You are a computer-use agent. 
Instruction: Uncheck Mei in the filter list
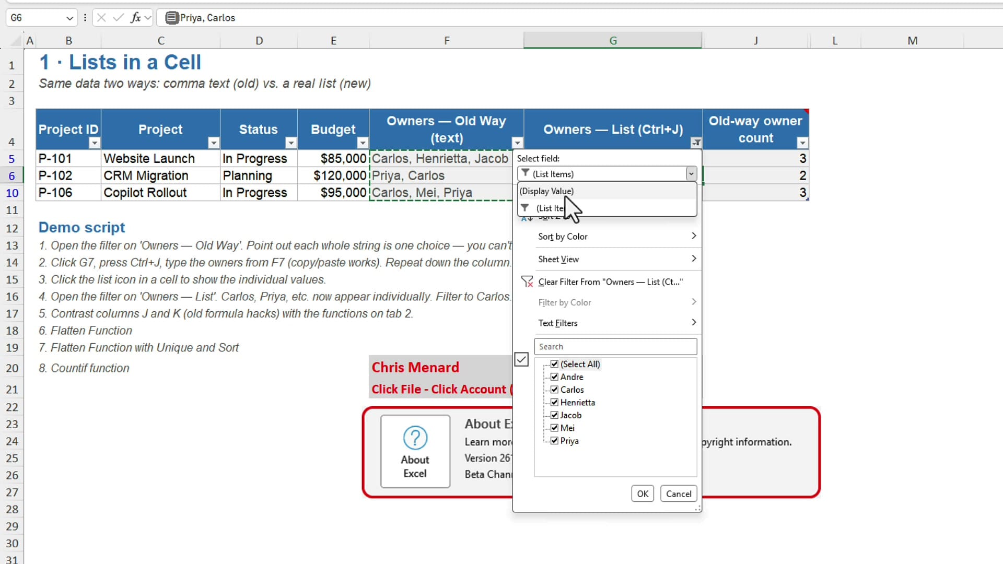pyautogui.click(x=555, y=428)
